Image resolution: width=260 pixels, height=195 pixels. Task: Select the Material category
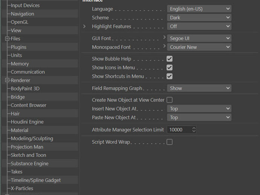click(19, 130)
